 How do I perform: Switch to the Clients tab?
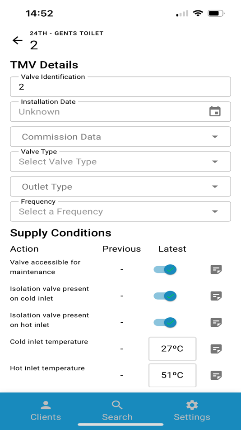(x=46, y=411)
